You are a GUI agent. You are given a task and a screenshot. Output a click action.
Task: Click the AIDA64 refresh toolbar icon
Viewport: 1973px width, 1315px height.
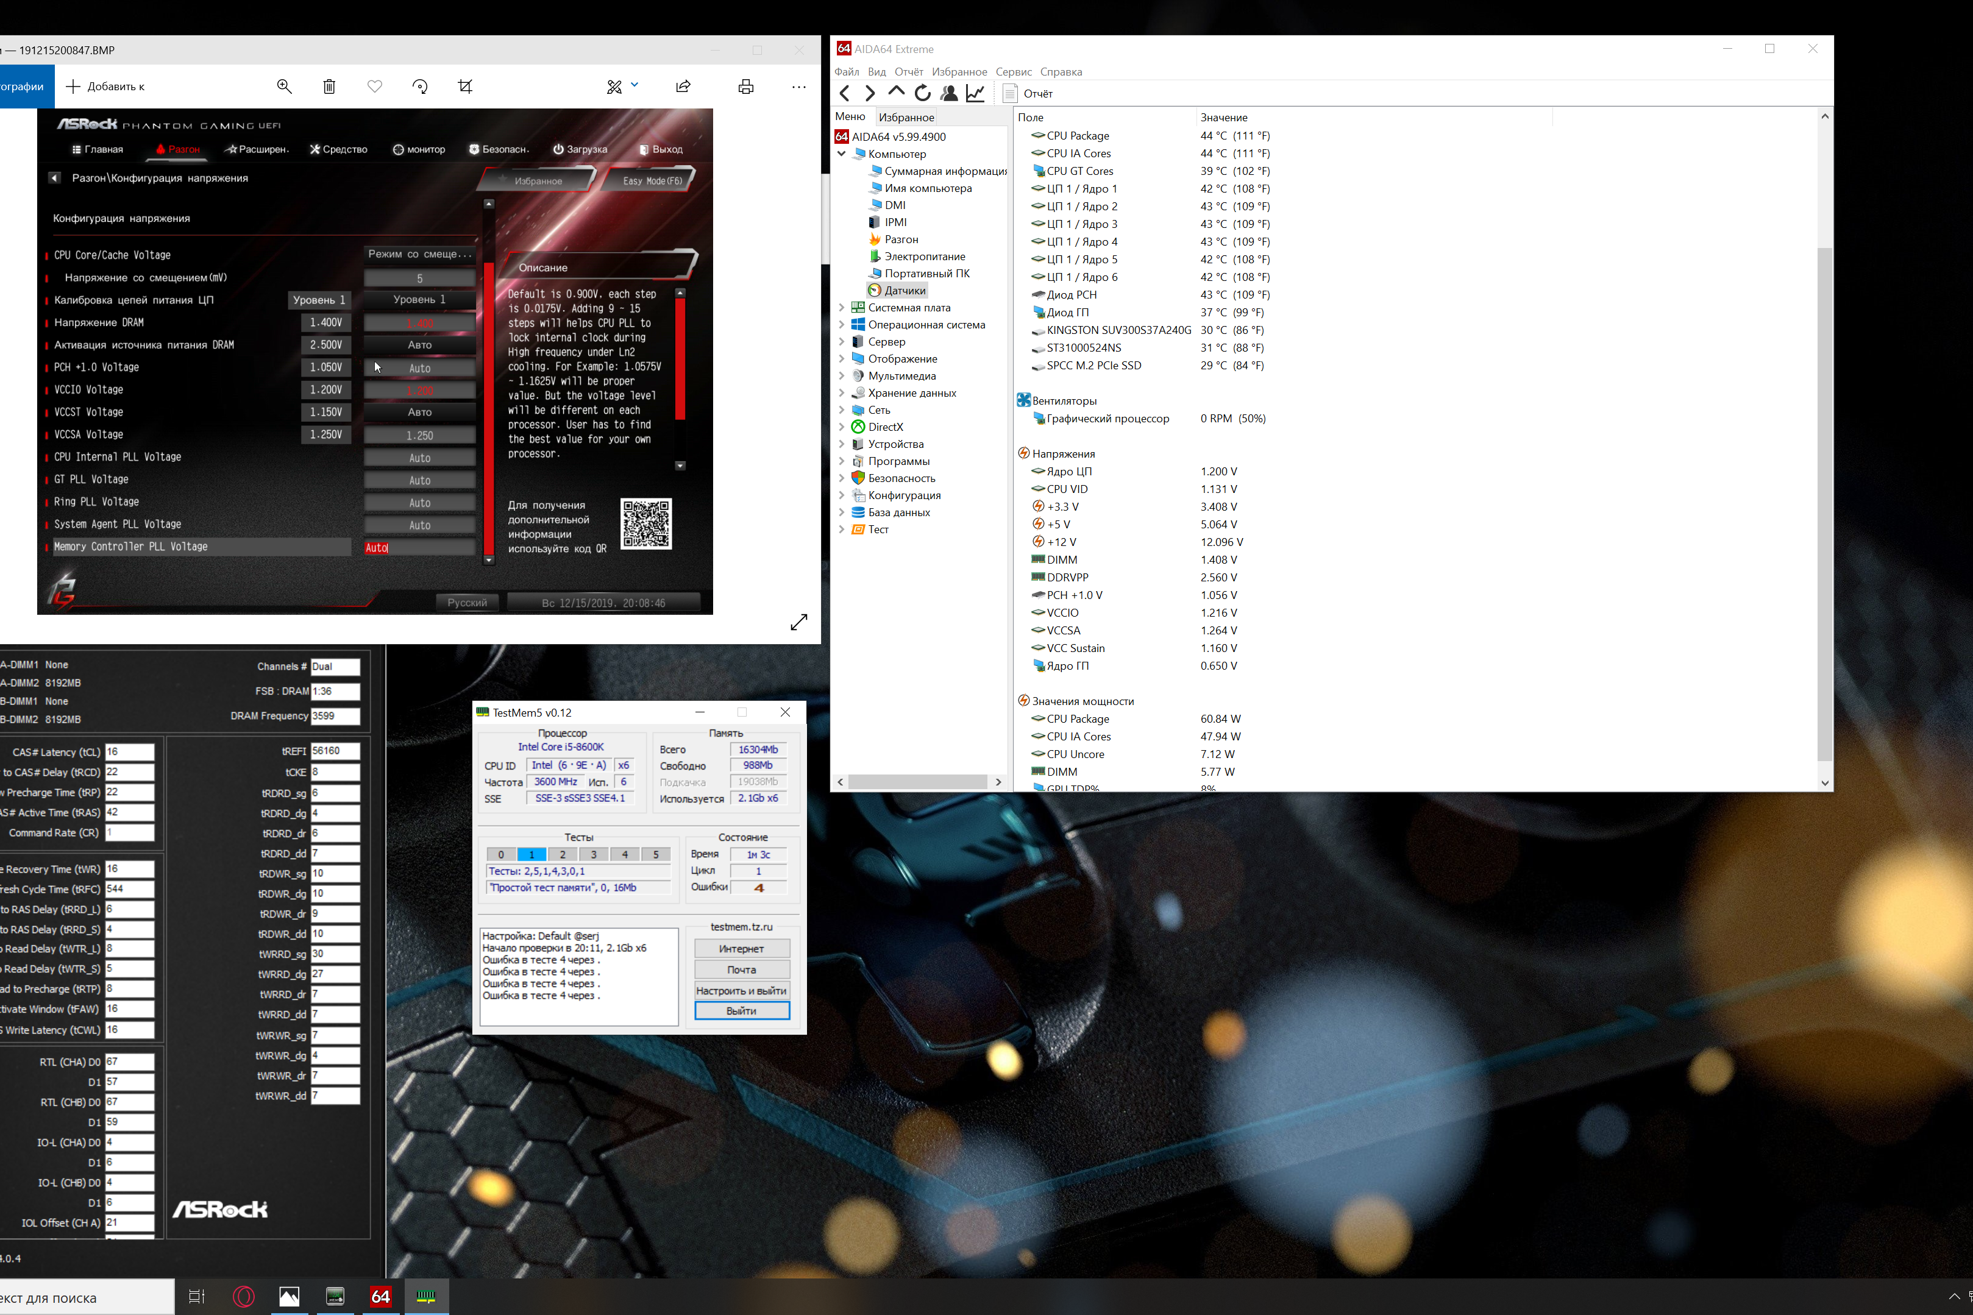point(923,93)
